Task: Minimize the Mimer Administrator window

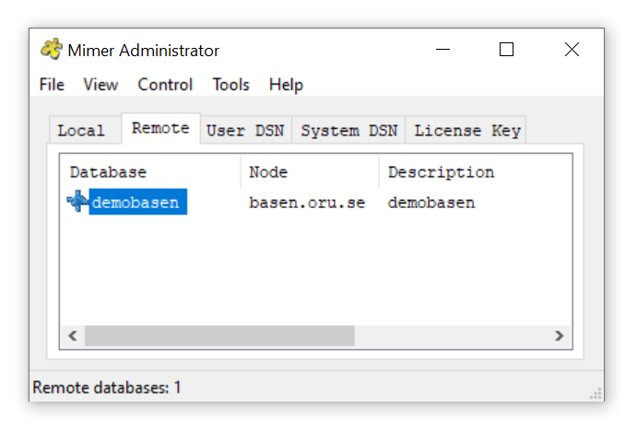Action: (x=442, y=50)
